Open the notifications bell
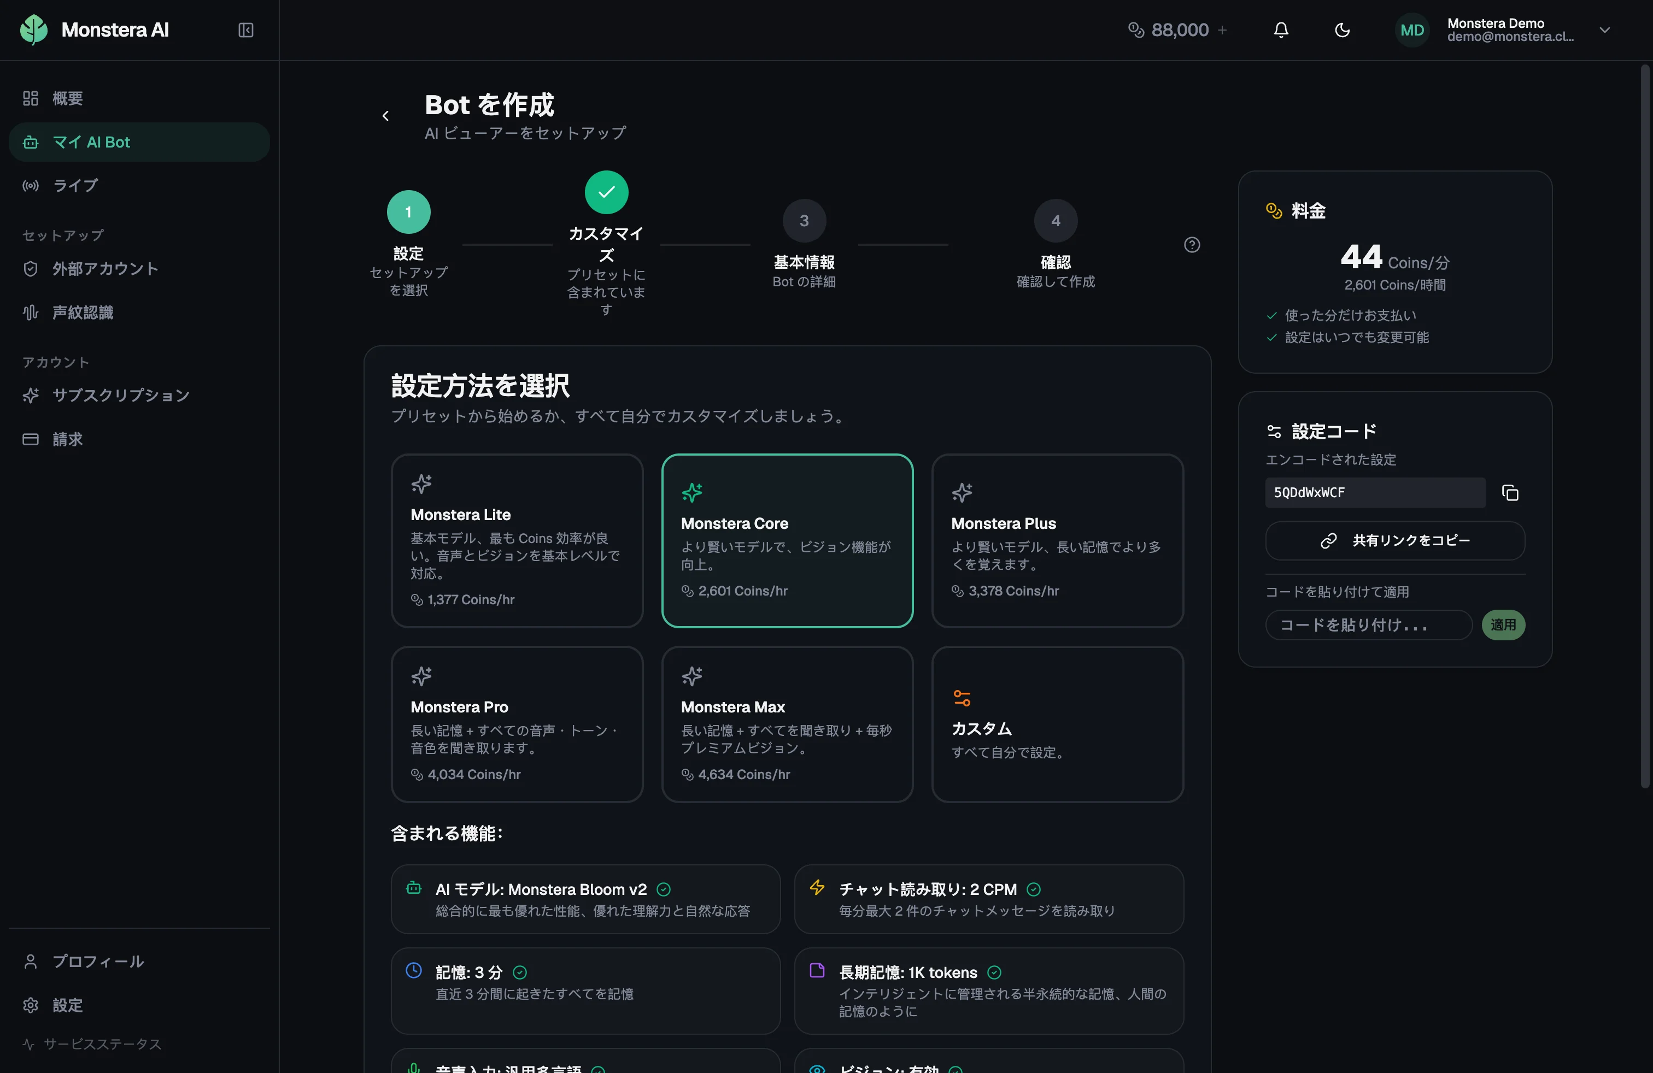 (x=1281, y=30)
